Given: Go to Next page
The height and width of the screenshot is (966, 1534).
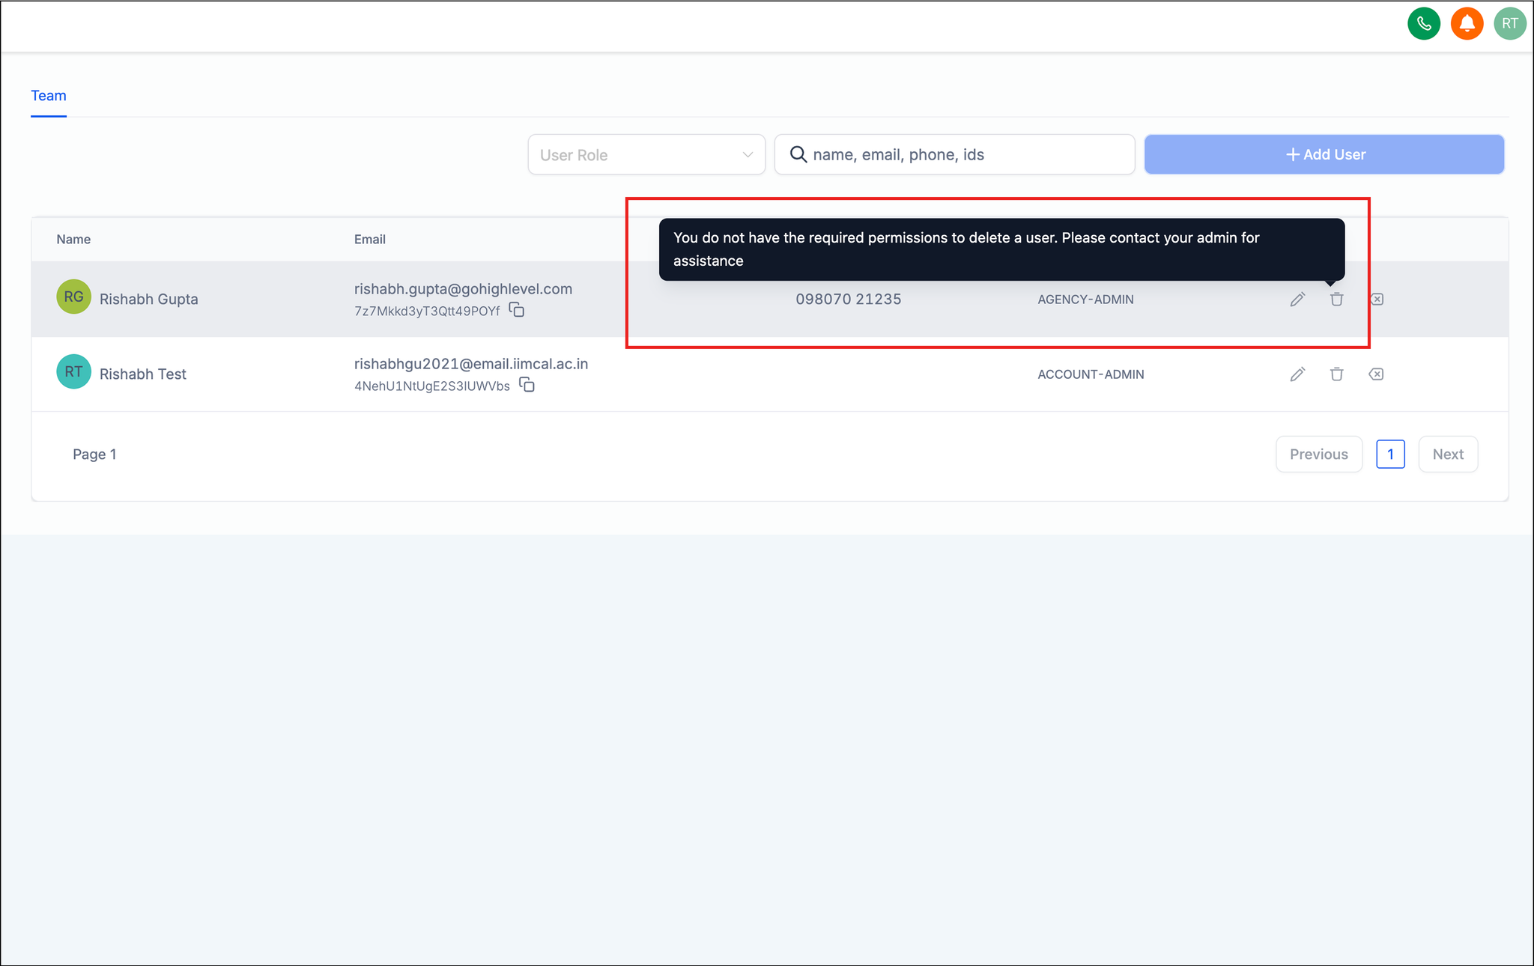Looking at the screenshot, I should pyautogui.click(x=1448, y=454).
